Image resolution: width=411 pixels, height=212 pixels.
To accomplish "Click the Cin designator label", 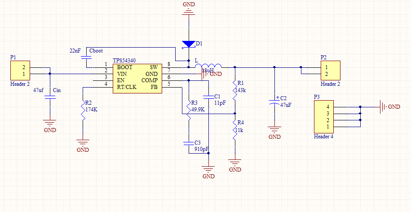I will pos(57,90).
